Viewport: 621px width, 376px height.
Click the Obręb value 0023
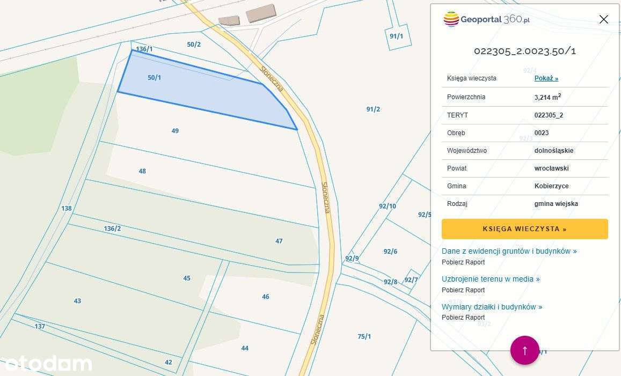(x=542, y=133)
